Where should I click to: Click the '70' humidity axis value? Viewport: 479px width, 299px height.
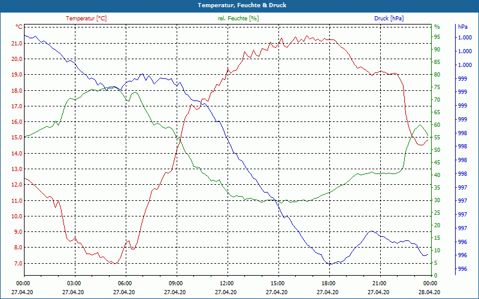pyautogui.click(x=437, y=100)
